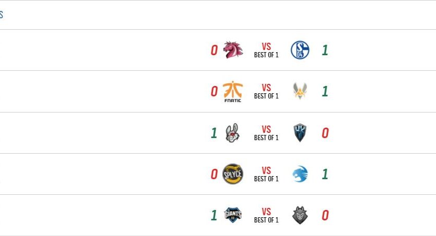Click the Giants team logo
The image size is (436, 236).
(x=232, y=215)
